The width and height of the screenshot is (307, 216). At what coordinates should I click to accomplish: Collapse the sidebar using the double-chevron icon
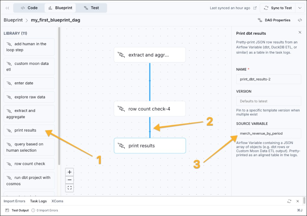tap(7, 8)
